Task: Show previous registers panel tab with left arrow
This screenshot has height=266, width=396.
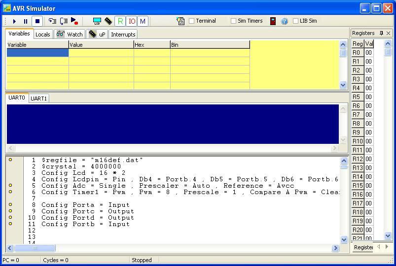Action: click(379, 247)
